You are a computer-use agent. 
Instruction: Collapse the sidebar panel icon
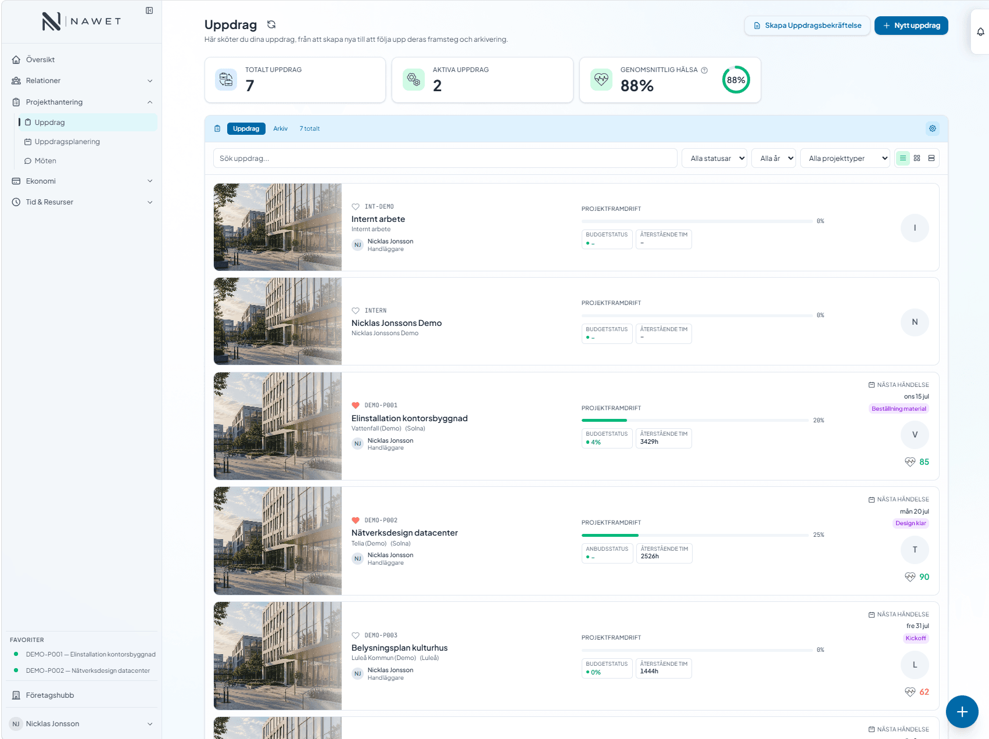pyautogui.click(x=149, y=10)
